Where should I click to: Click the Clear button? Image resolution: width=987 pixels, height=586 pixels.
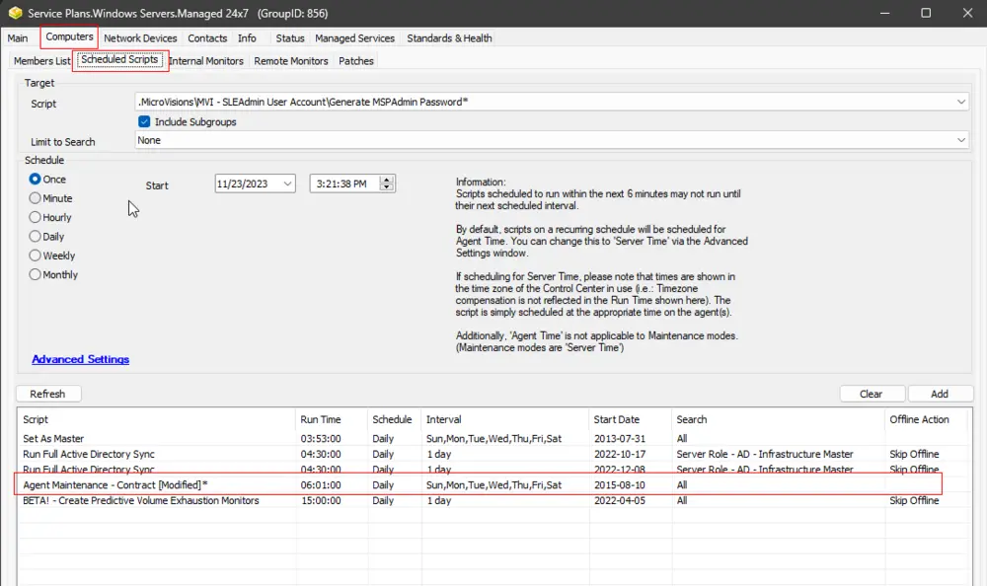(872, 394)
